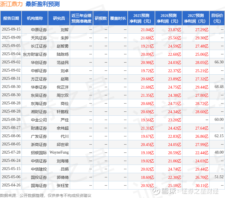The width and height of the screenshot is (225, 198).
Task: Select the 浙江鼎力 title text
Action: [11, 4]
